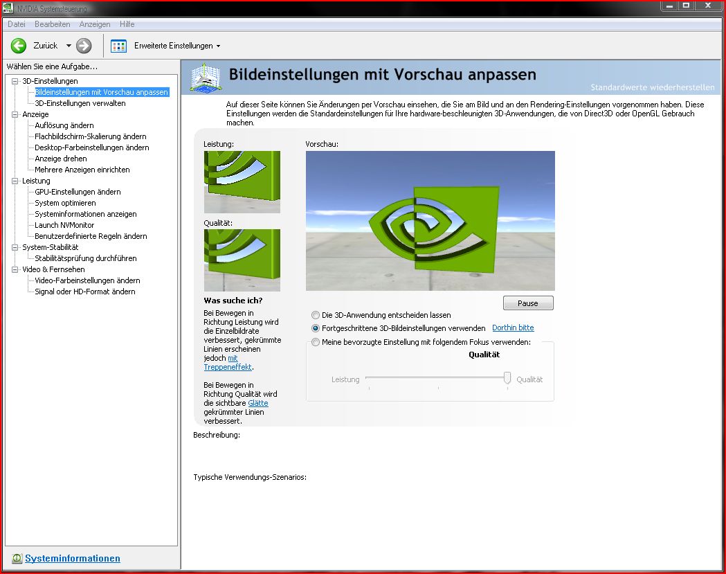Select 'Fortgeschrittene 3D-Bildeinstellungen verwenden' radio option
Image resolution: width=726 pixels, height=574 pixels.
click(316, 328)
